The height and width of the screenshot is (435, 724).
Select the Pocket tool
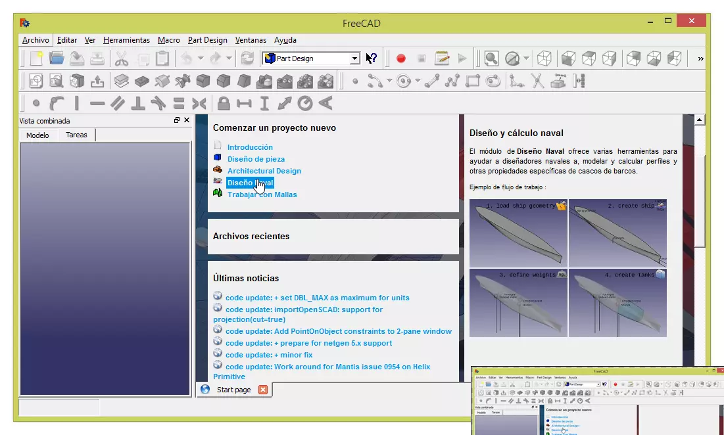point(140,80)
